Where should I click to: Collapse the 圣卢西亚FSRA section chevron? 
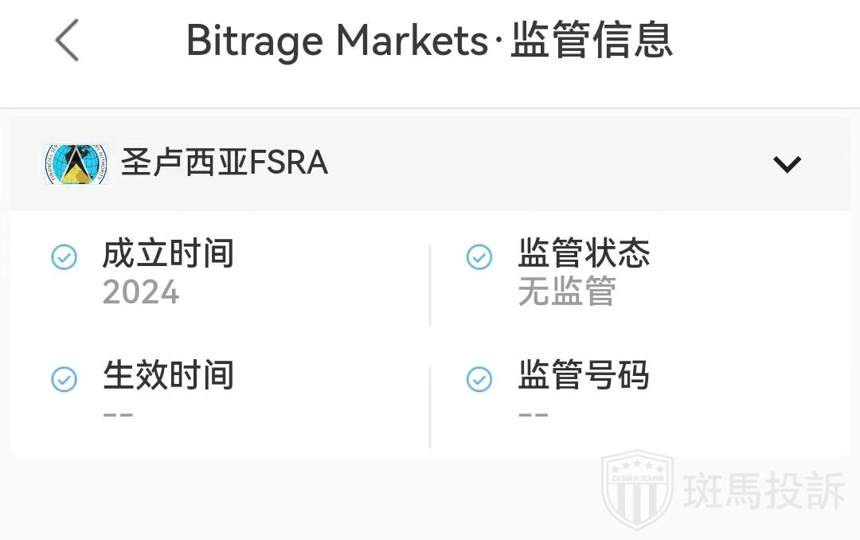coord(787,164)
